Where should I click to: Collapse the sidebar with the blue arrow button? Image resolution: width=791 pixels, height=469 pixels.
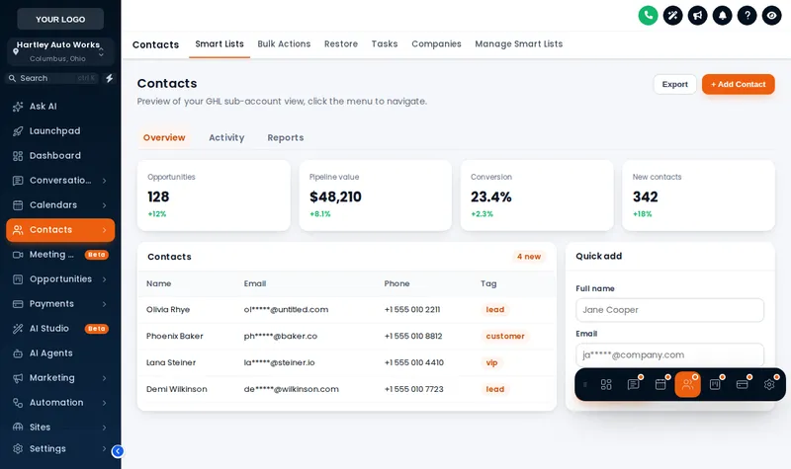coord(118,451)
